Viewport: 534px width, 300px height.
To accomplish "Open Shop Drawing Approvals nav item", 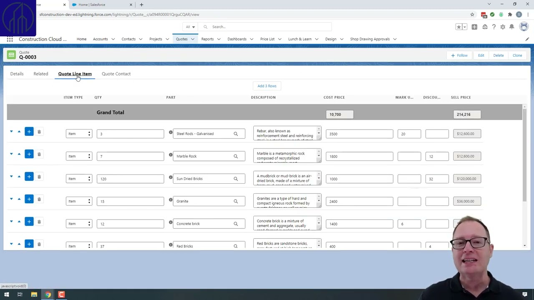I will tap(370, 39).
